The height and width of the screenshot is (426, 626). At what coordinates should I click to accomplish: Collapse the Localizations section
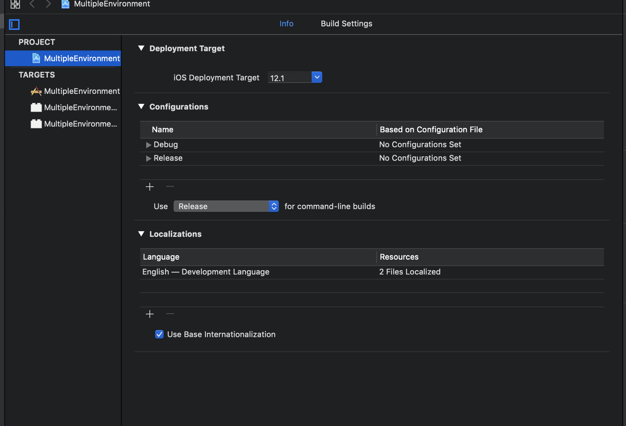(x=141, y=234)
